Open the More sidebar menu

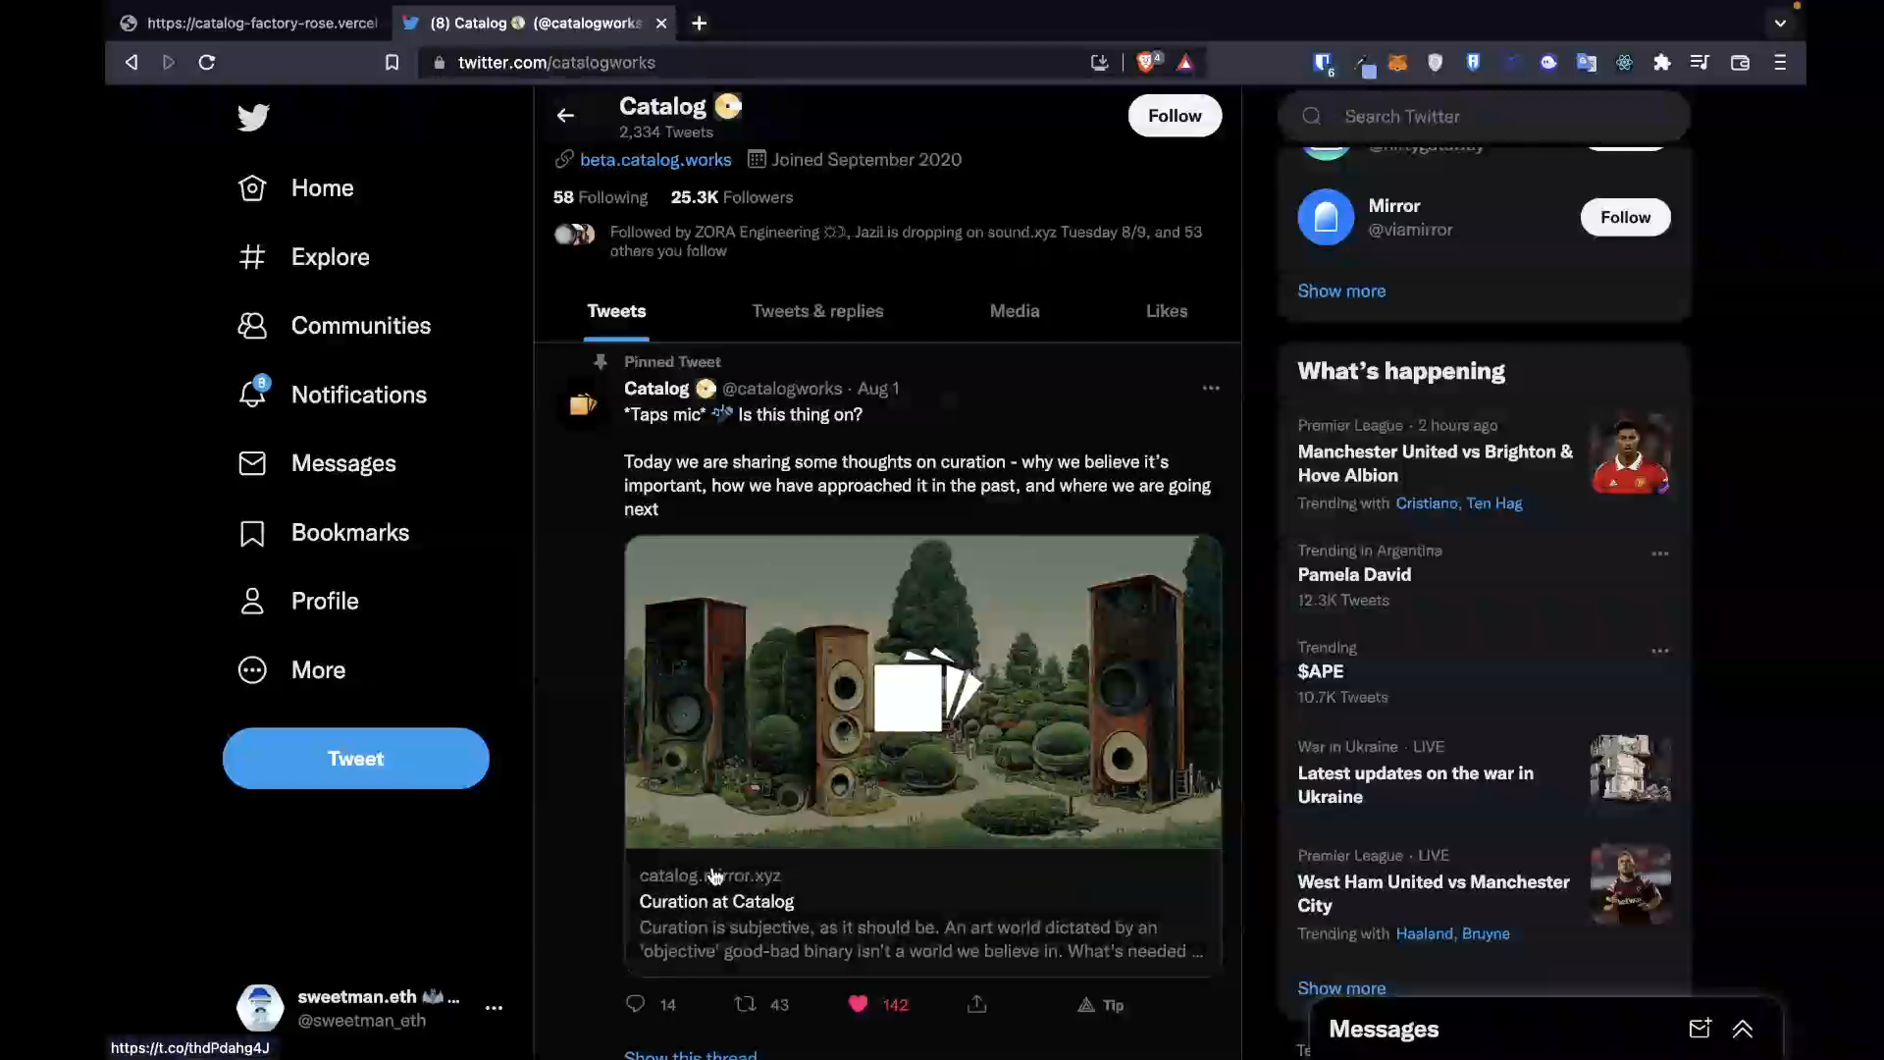coord(291,670)
